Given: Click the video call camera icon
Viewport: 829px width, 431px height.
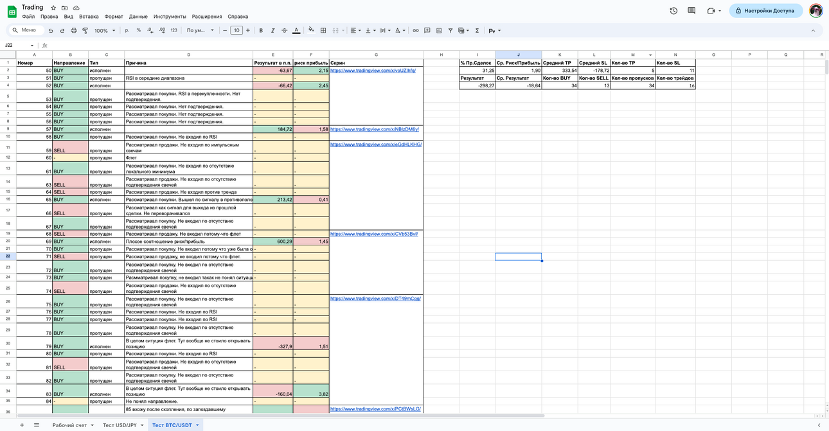Looking at the screenshot, I should 711,11.
